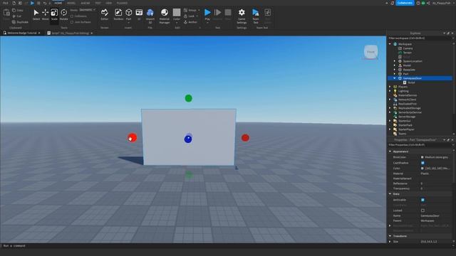456x256 pixels.
Task: Click the Stop button in Test group
Action: click(228, 14)
